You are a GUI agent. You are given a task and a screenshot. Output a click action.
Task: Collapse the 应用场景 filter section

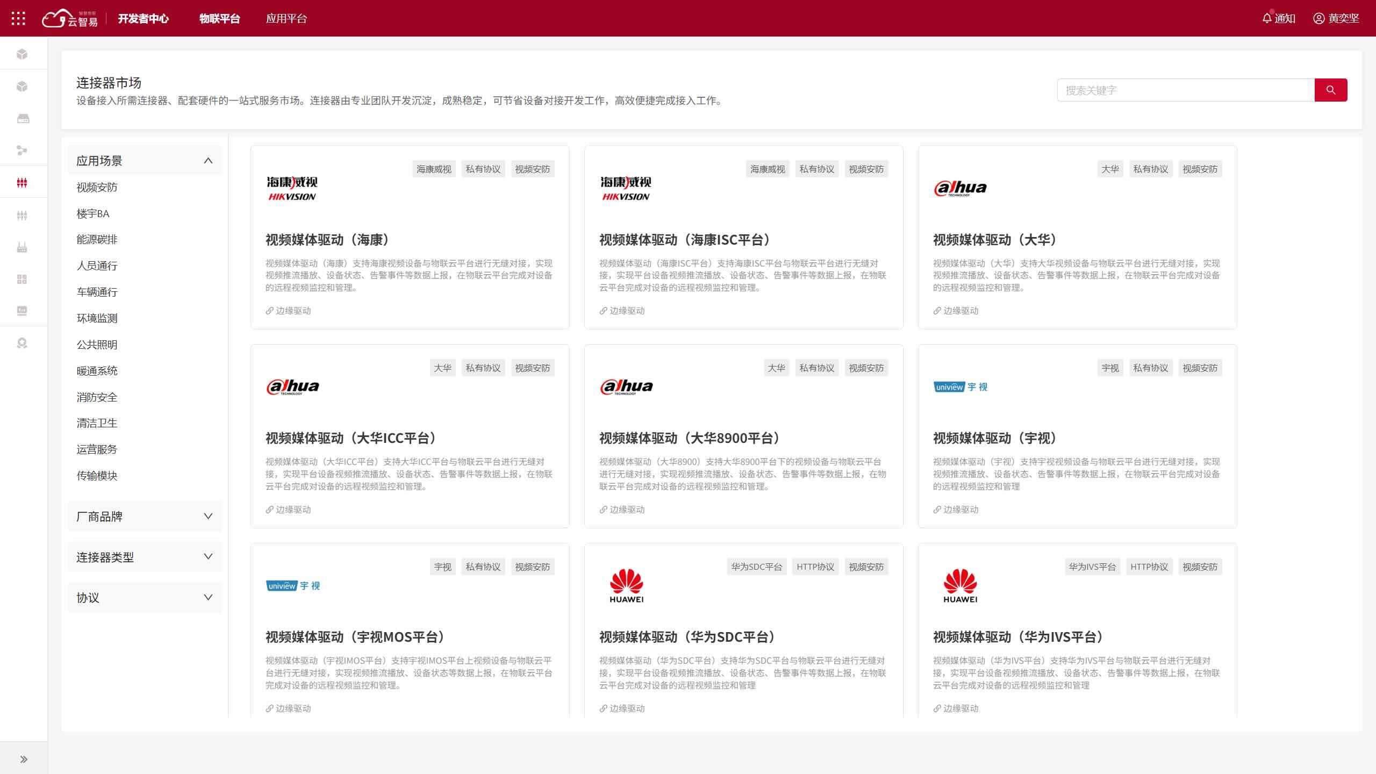pos(145,161)
